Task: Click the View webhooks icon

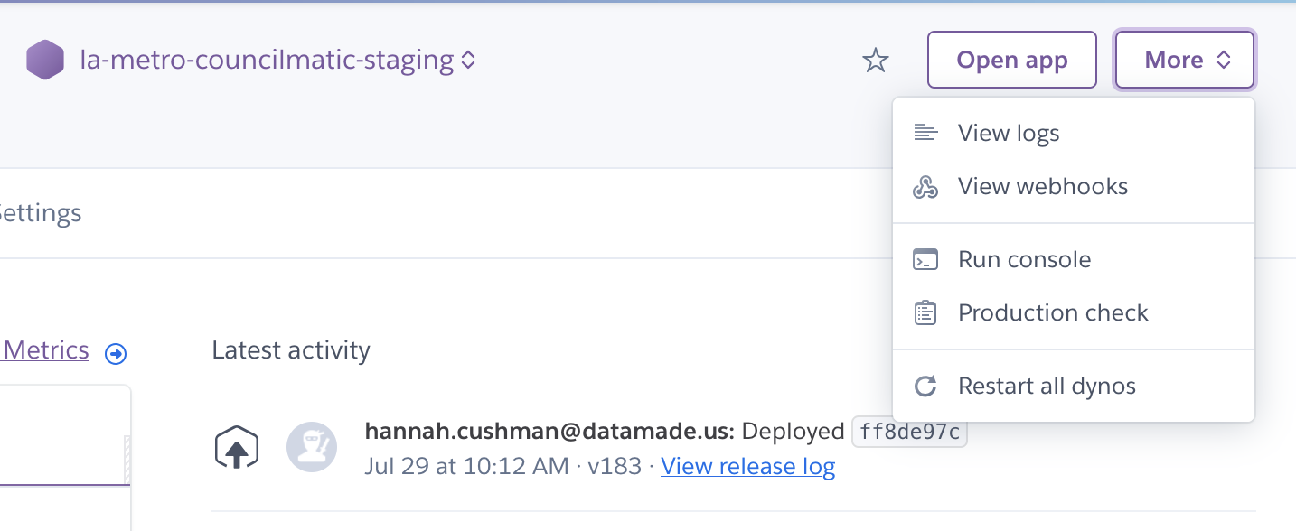Action: click(925, 186)
